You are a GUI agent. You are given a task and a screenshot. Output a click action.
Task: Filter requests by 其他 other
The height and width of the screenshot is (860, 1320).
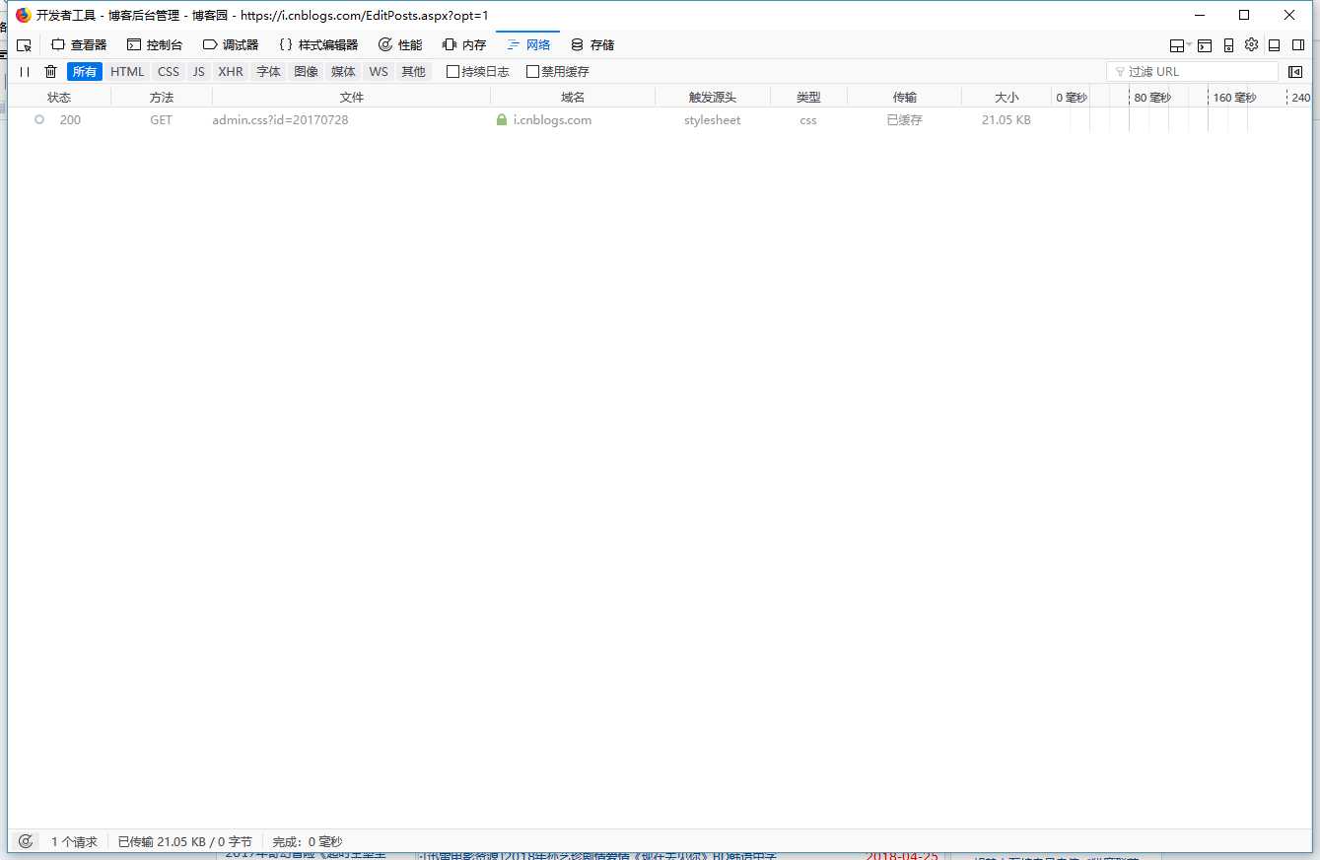tap(414, 72)
